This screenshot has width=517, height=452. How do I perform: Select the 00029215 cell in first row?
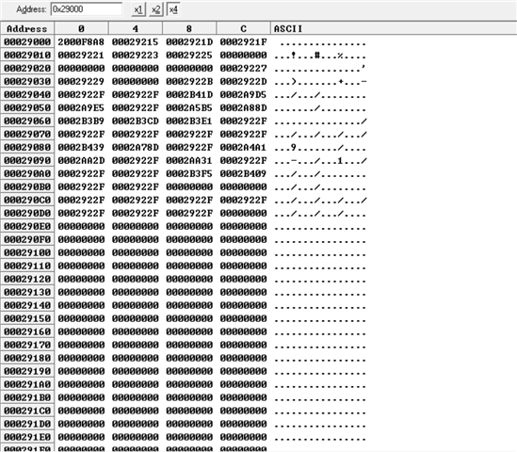(136, 42)
